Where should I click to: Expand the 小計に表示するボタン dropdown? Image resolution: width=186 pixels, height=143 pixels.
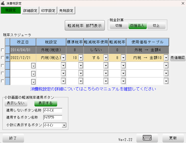click(64, 125)
